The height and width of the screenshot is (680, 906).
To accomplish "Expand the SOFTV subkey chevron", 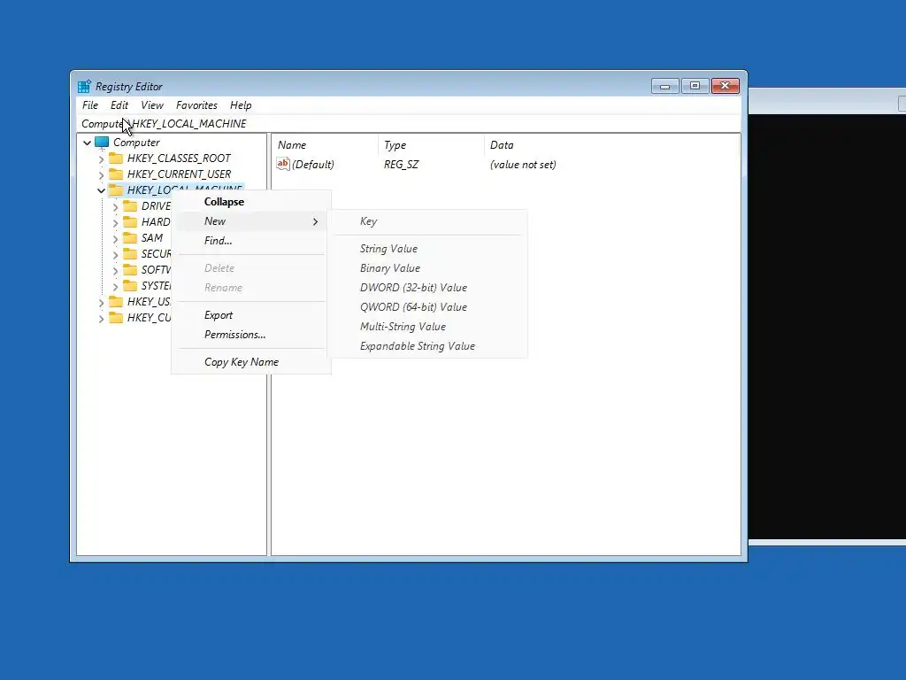I will (116, 270).
